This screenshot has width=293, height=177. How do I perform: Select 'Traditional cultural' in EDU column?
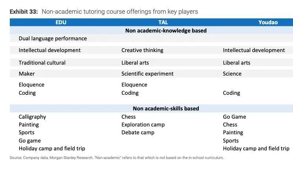pyautogui.click(x=42, y=63)
